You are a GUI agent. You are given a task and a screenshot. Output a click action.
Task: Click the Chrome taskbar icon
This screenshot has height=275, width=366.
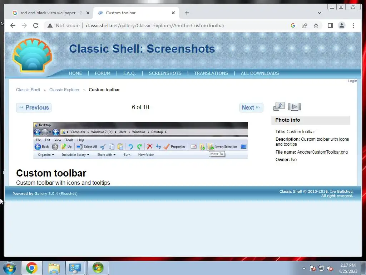point(32,268)
